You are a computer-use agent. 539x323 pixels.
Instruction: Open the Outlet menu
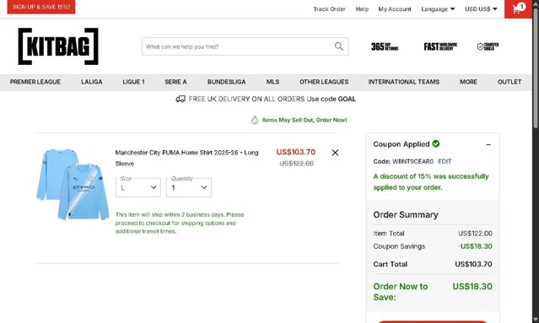point(509,82)
